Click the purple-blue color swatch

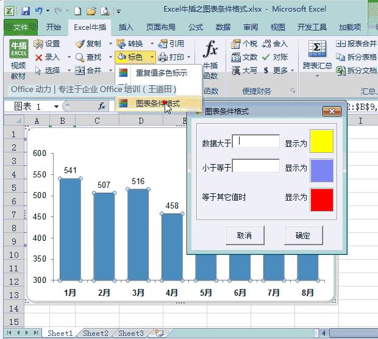tap(321, 171)
